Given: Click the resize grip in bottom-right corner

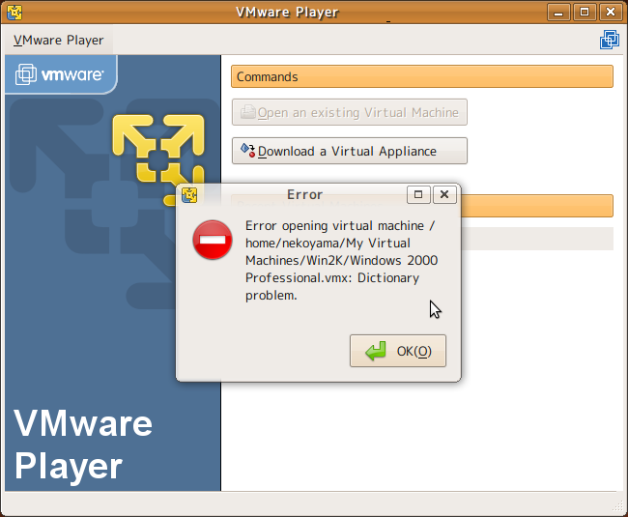Looking at the screenshot, I should 618,506.
